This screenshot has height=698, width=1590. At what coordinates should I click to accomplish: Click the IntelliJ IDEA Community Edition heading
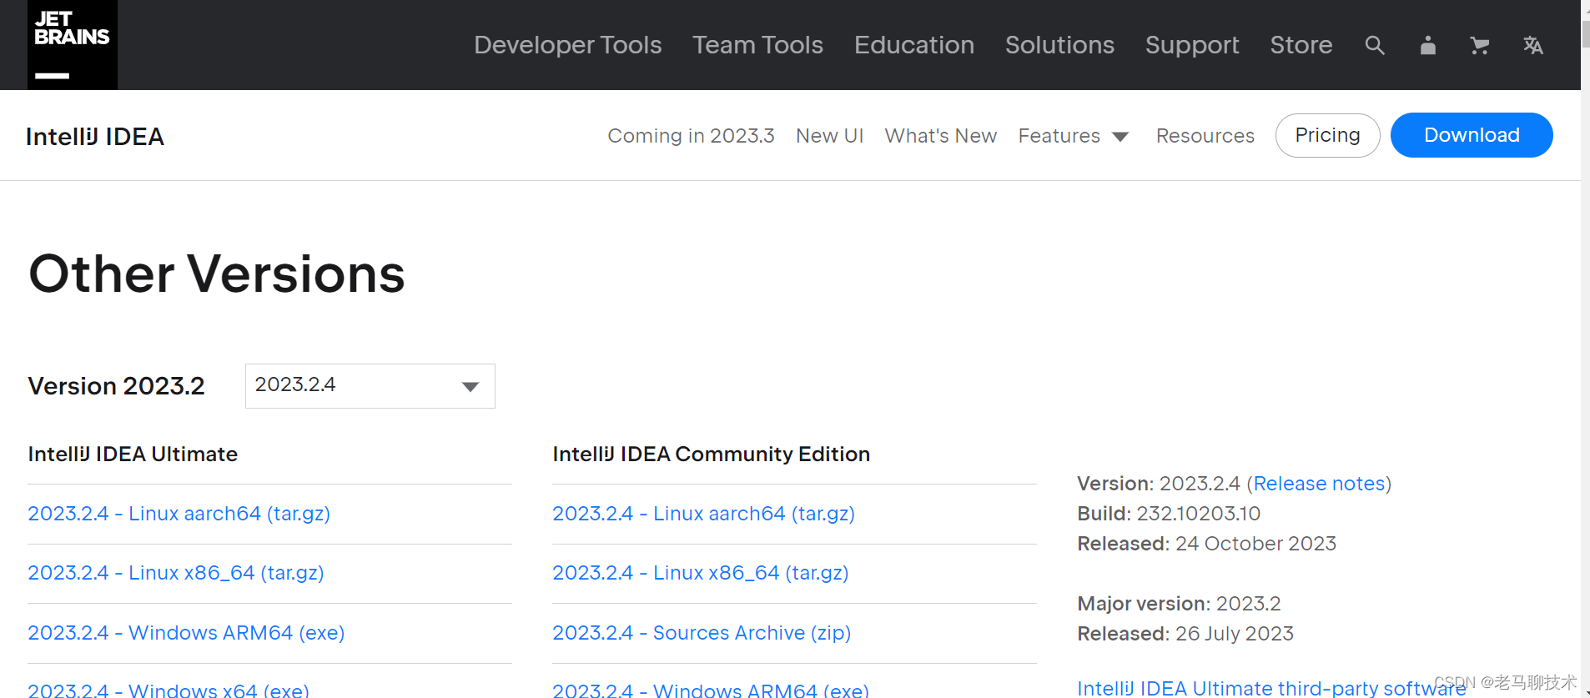click(712, 454)
